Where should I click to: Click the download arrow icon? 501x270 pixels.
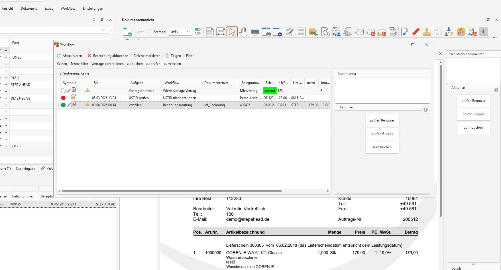483,32
